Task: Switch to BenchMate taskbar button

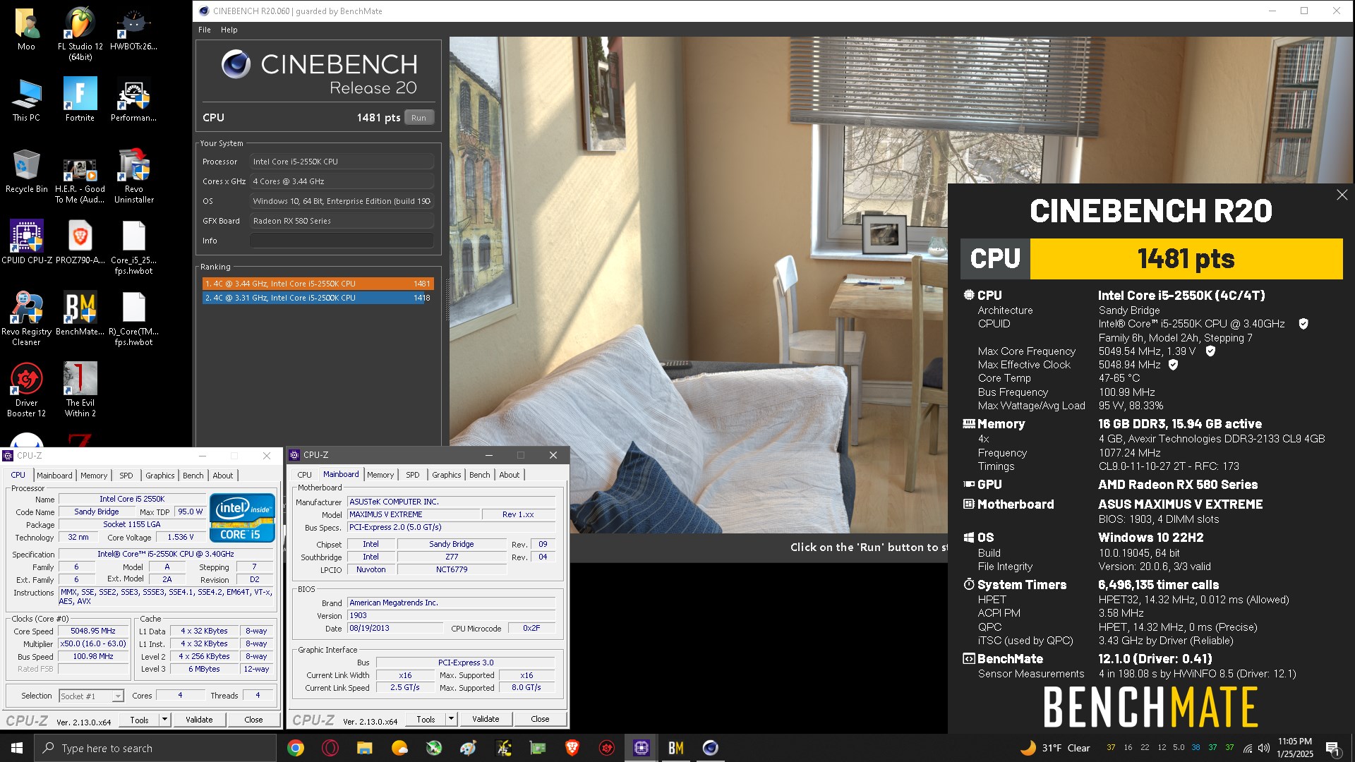Action: coord(675,748)
